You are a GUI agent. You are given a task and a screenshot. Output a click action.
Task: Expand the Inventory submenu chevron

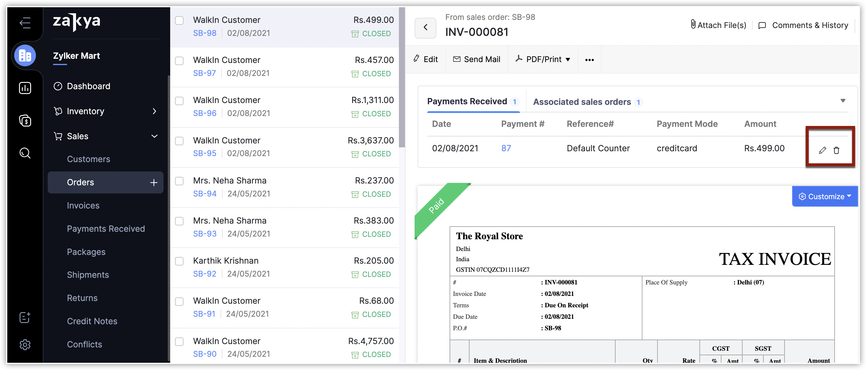point(154,111)
